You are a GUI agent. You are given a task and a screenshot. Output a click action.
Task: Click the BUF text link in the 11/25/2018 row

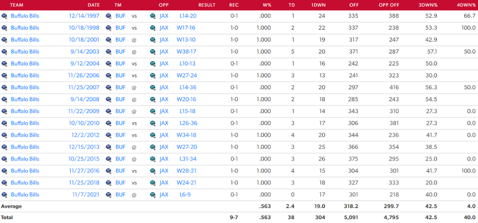tap(120, 182)
